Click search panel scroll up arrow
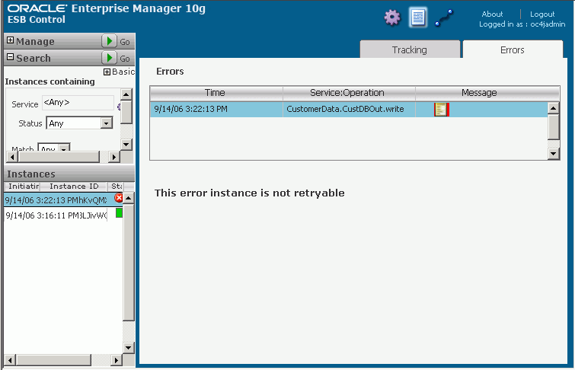The height and width of the screenshot is (370, 575). 126,94
